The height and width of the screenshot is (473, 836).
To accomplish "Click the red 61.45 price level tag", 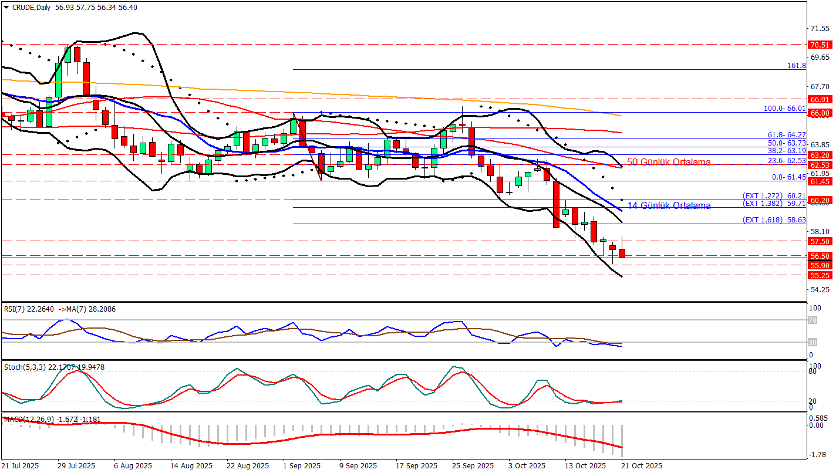I will pyautogui.click(x=819, y=182).
